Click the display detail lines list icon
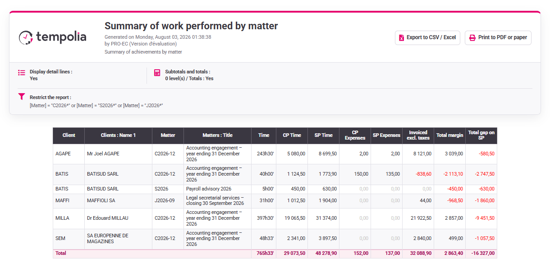 22,73
